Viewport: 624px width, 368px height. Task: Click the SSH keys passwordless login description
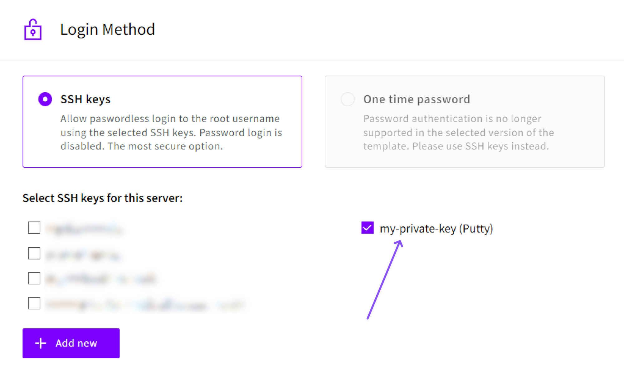coord(171,132)
